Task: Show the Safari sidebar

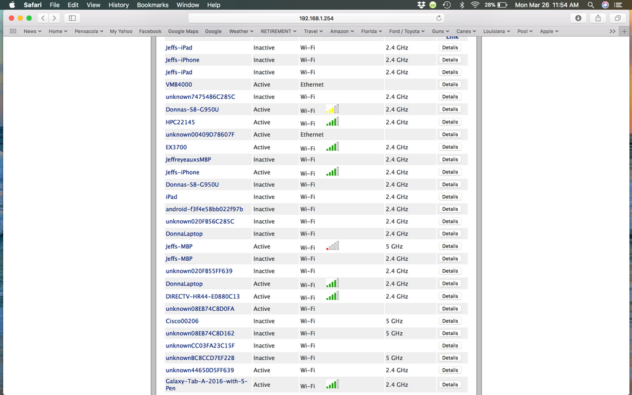Action: (72, 18)
